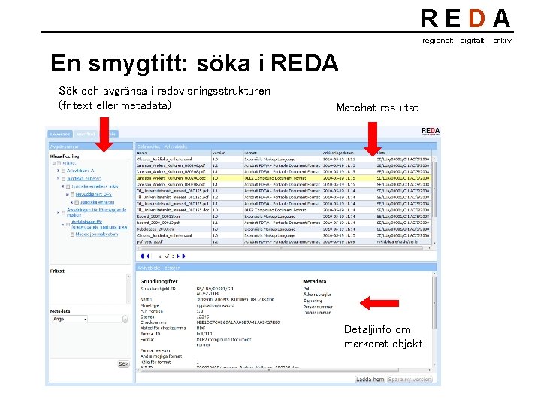Open the Ange metadata dropdown
541x406 pixels.
69,319
